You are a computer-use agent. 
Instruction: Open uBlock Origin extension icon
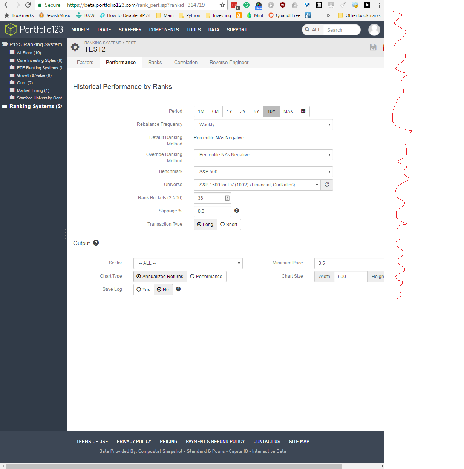point(283,5)
